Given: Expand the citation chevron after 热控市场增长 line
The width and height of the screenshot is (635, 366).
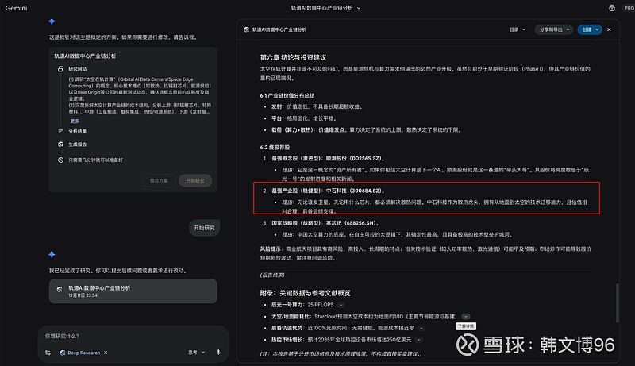Looking at the screenshot, I should click(419, 340).
